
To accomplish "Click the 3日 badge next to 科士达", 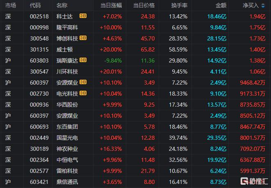I will point(83,16).
